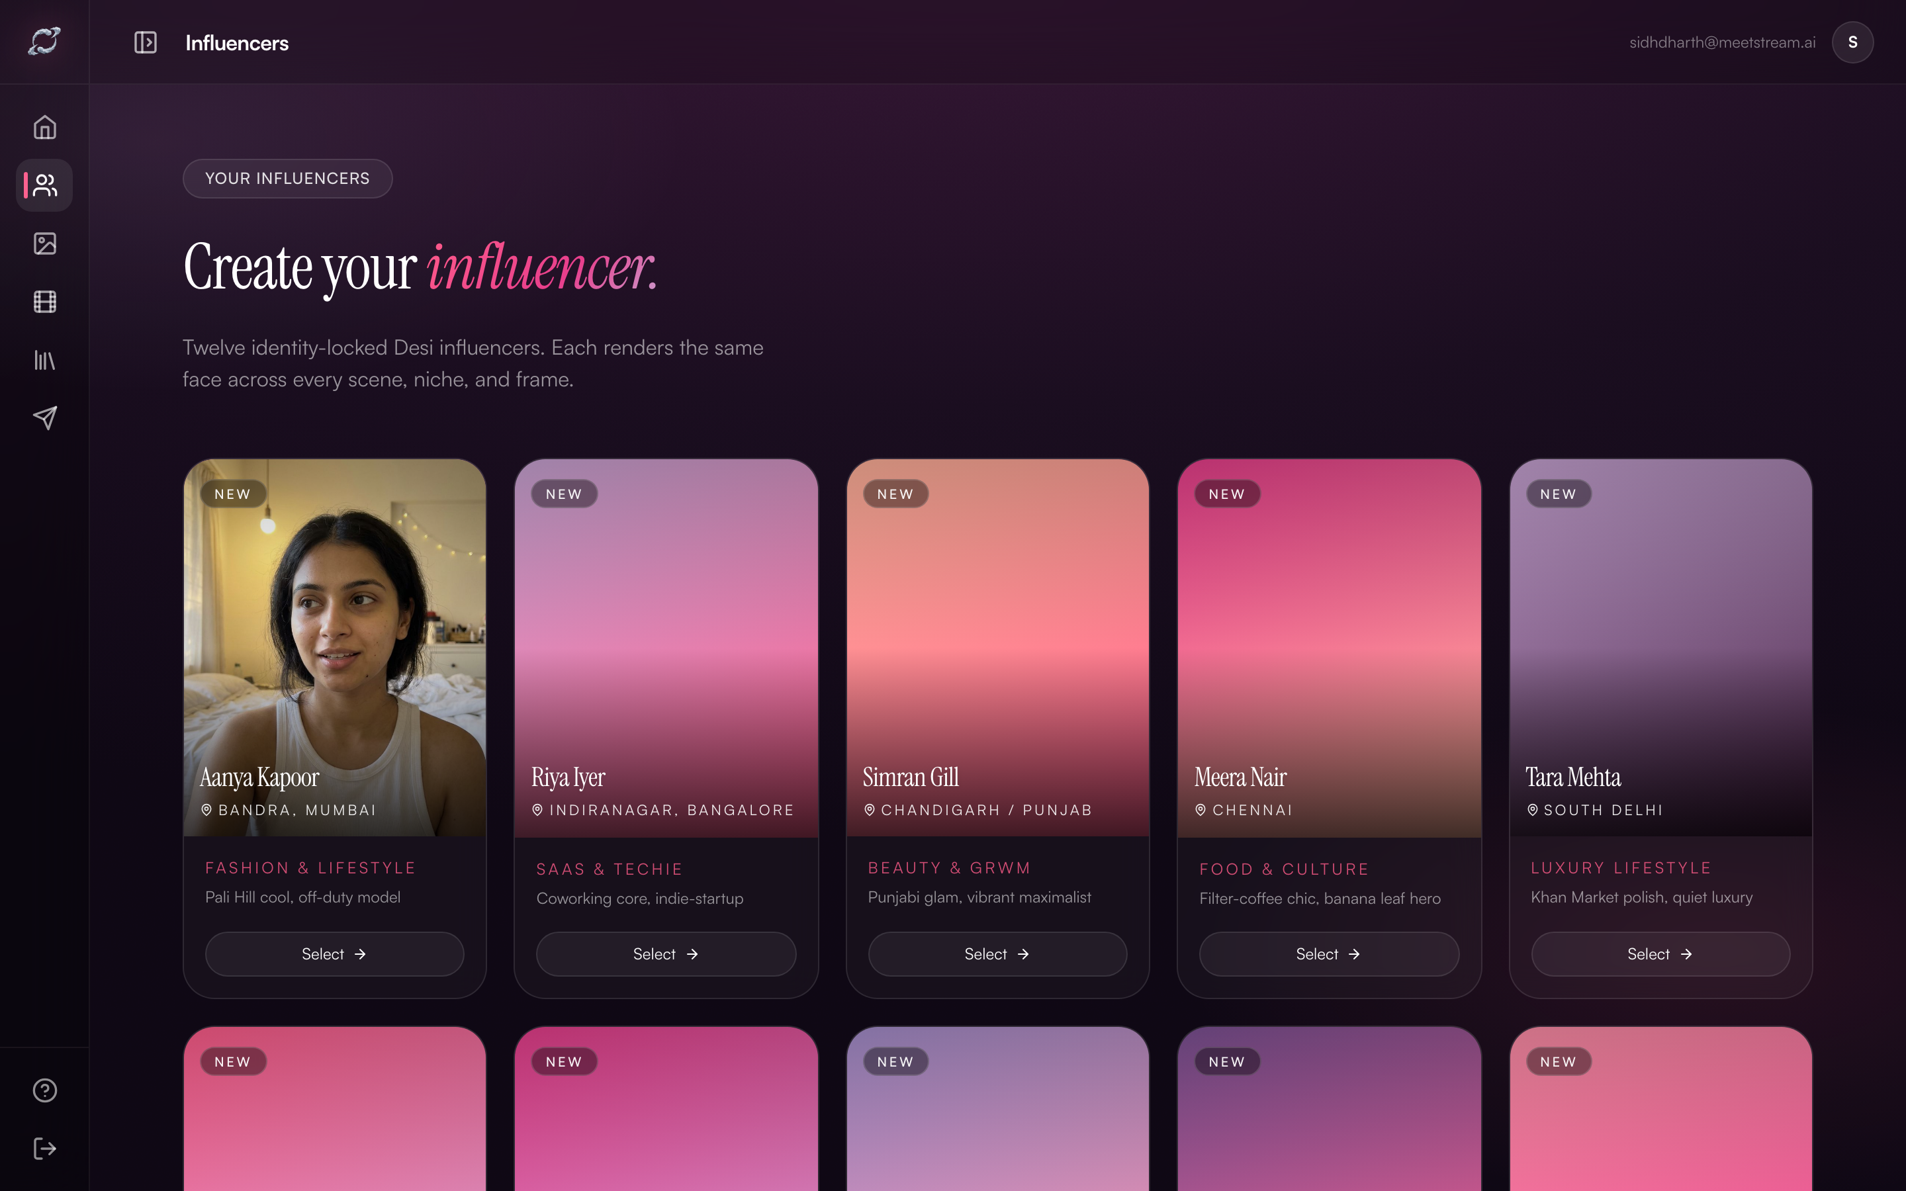Click 'Punjabi glam, vibrant maximalist' text
Screen dimensions: 1906x1191
click(x=979, y=897)
